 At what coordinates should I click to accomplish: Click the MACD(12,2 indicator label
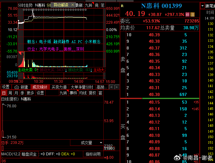11,154
